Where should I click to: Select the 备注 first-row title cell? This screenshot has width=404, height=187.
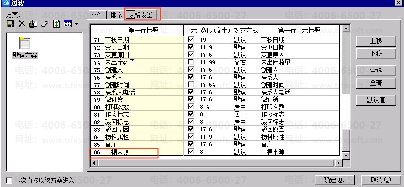[x=144, y=144]
